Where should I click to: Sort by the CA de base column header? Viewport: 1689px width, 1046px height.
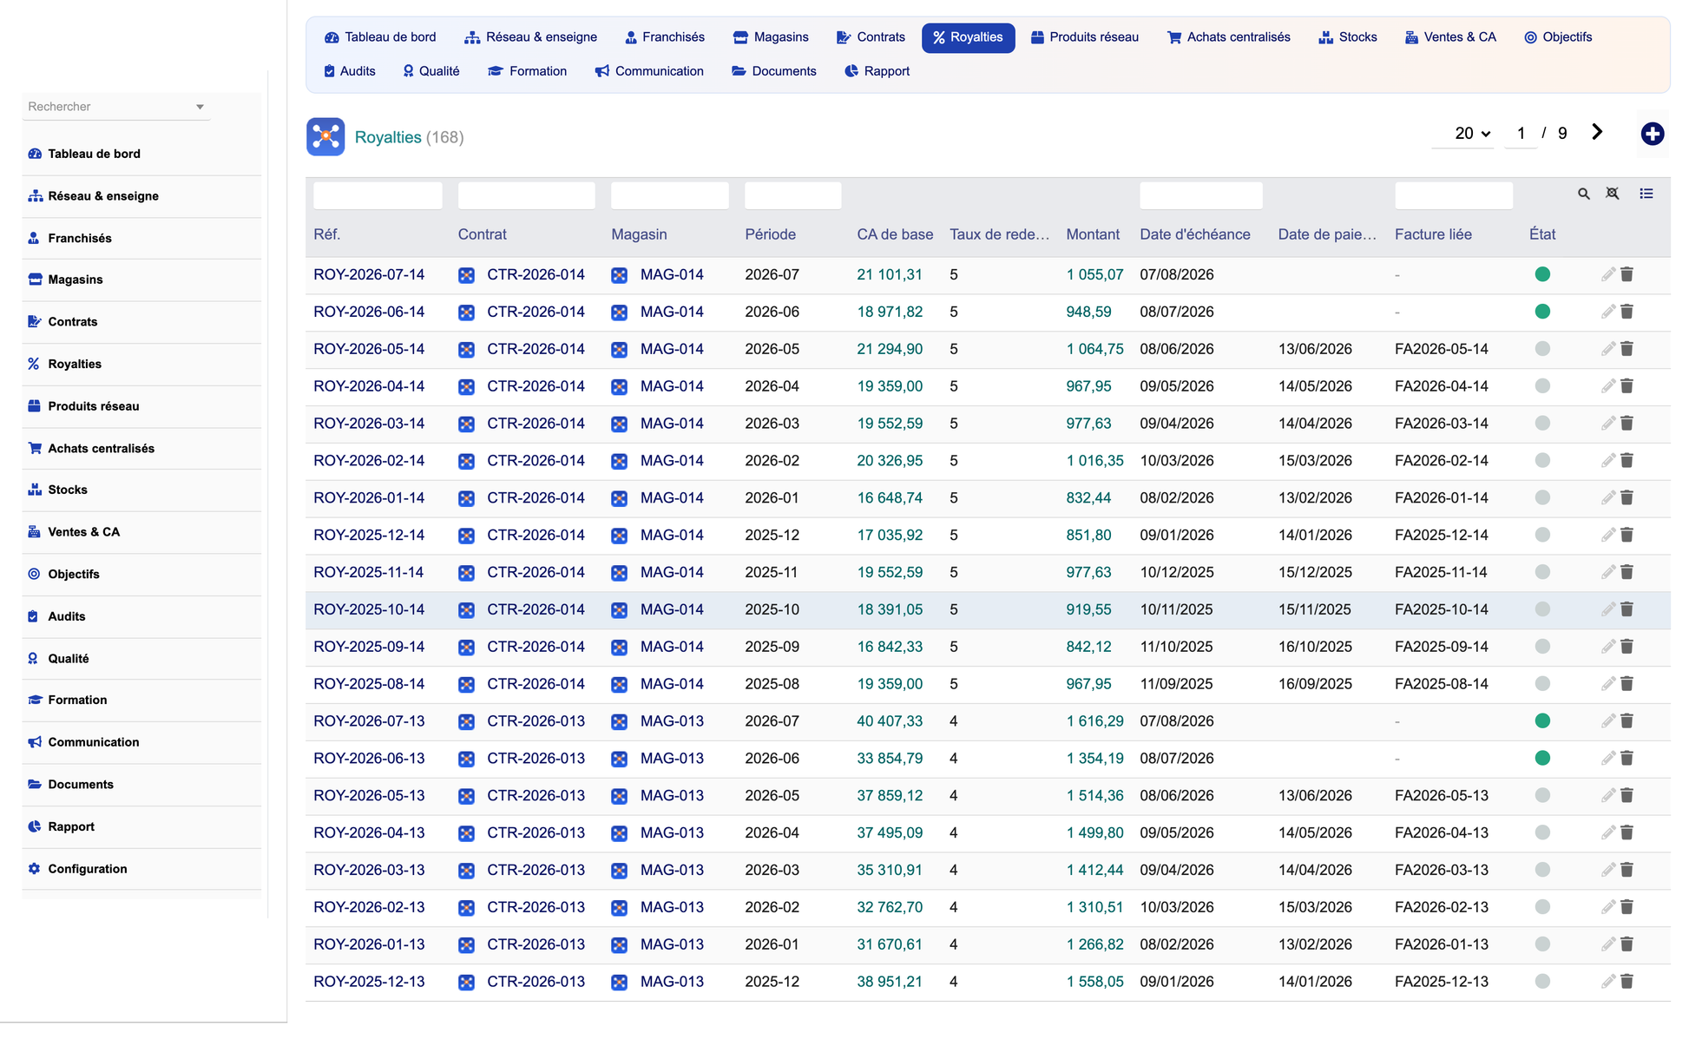coord(895,234)
